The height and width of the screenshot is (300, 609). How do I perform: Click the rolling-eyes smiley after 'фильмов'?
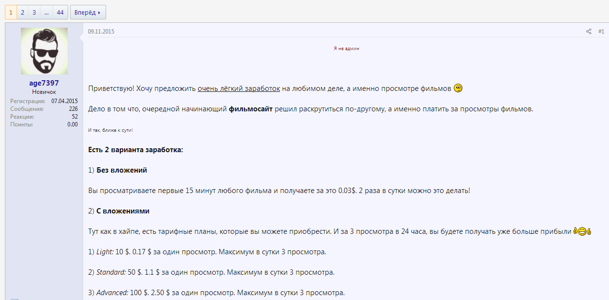458,88
